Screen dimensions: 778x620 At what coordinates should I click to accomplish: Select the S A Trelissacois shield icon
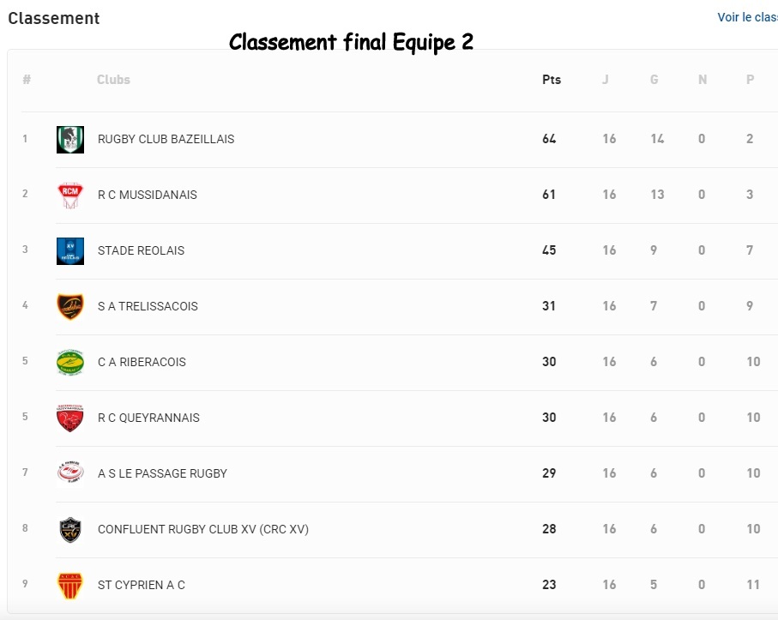[x=70, y=306]
